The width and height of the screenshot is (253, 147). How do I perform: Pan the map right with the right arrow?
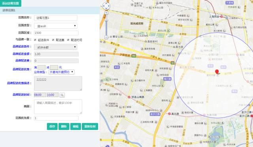109,6
